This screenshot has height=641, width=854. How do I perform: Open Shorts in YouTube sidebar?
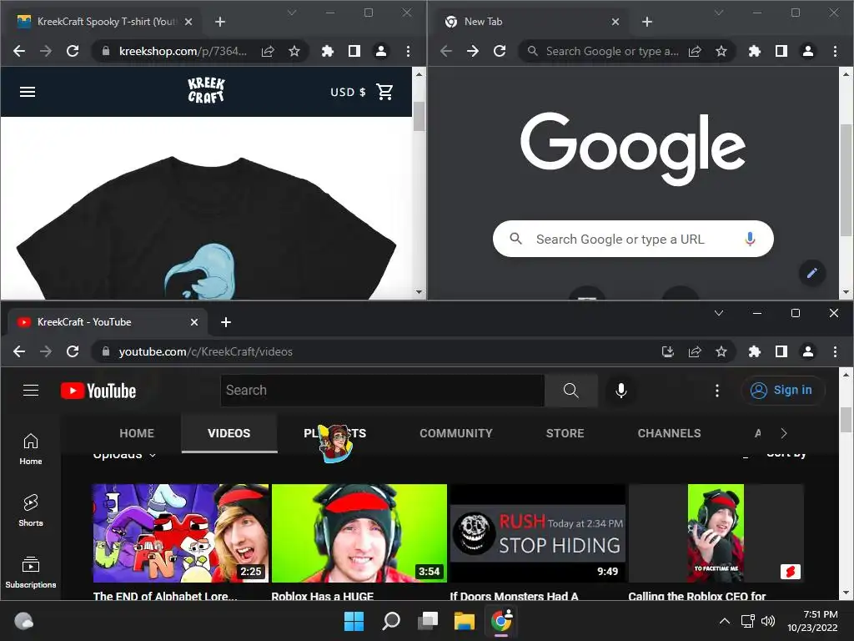coord(31,510)
